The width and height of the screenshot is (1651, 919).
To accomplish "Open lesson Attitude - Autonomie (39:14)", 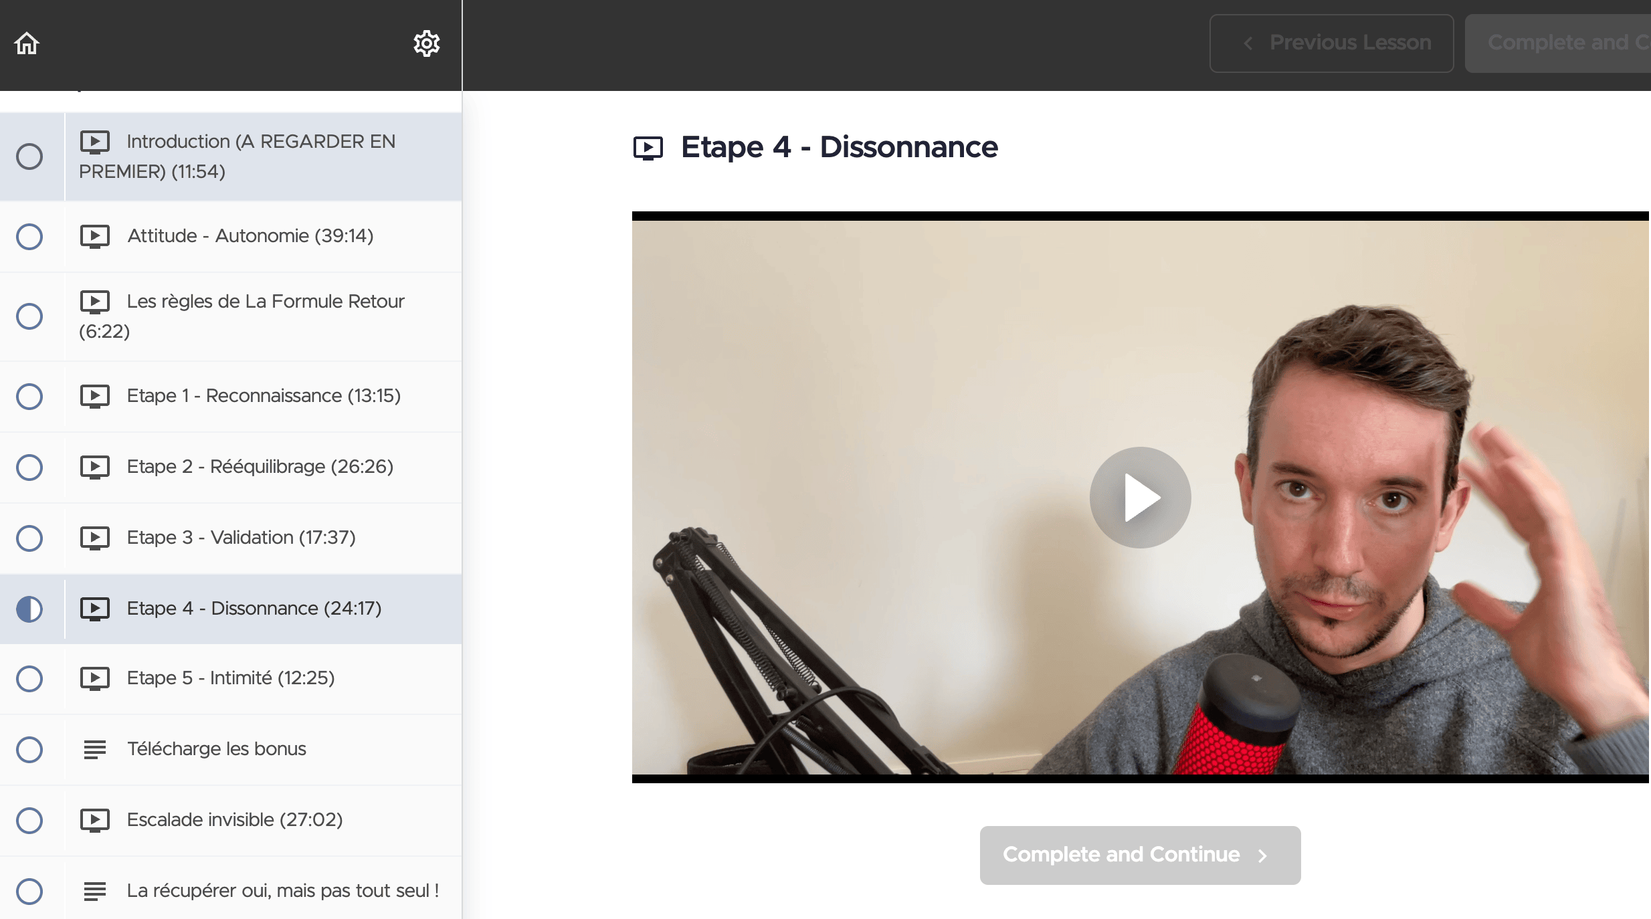I will (231, 236).
